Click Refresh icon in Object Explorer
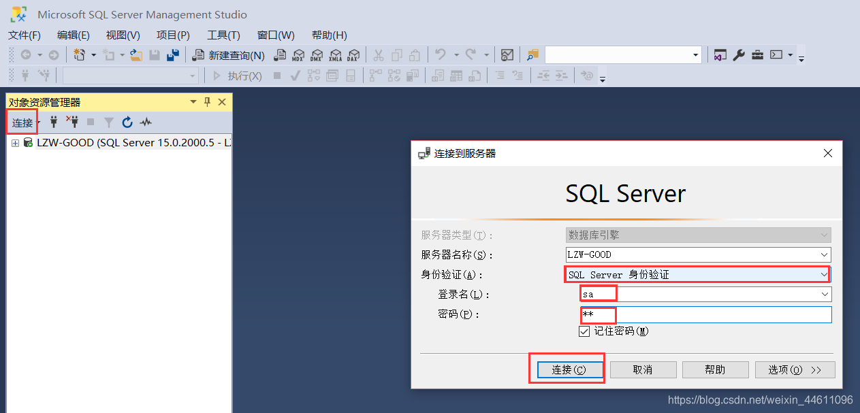The width and height of the screenshot is (860, 413). pyautogui.click(x=127, y=122)
